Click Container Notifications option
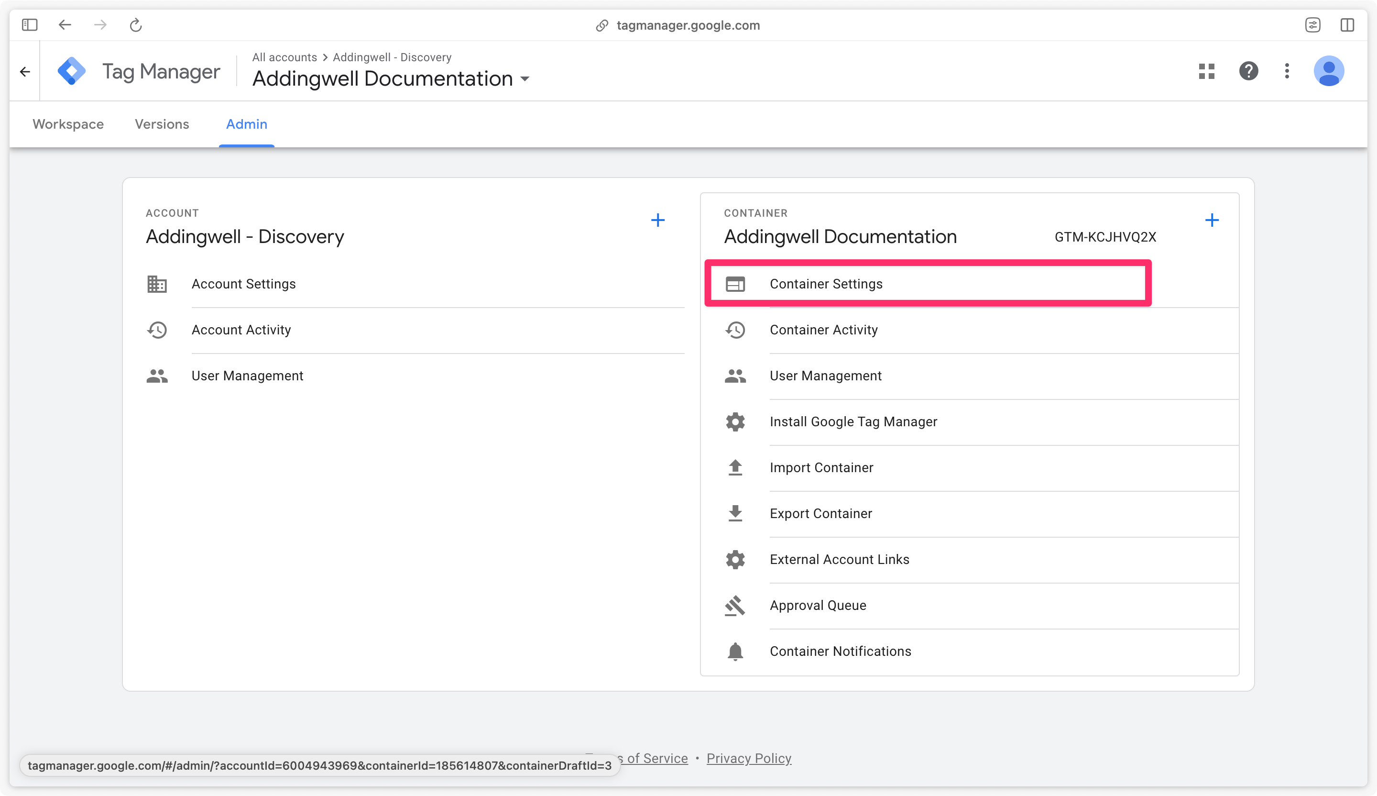1377x796 pixels. click(841, 651)
